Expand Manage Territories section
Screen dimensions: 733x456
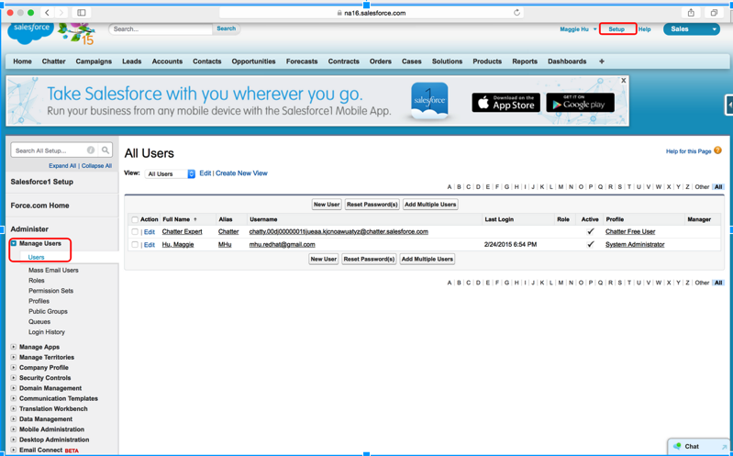14,357
